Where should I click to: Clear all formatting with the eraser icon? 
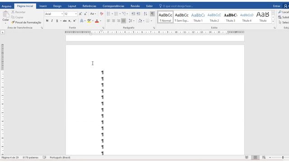click(x=102, y=14)
